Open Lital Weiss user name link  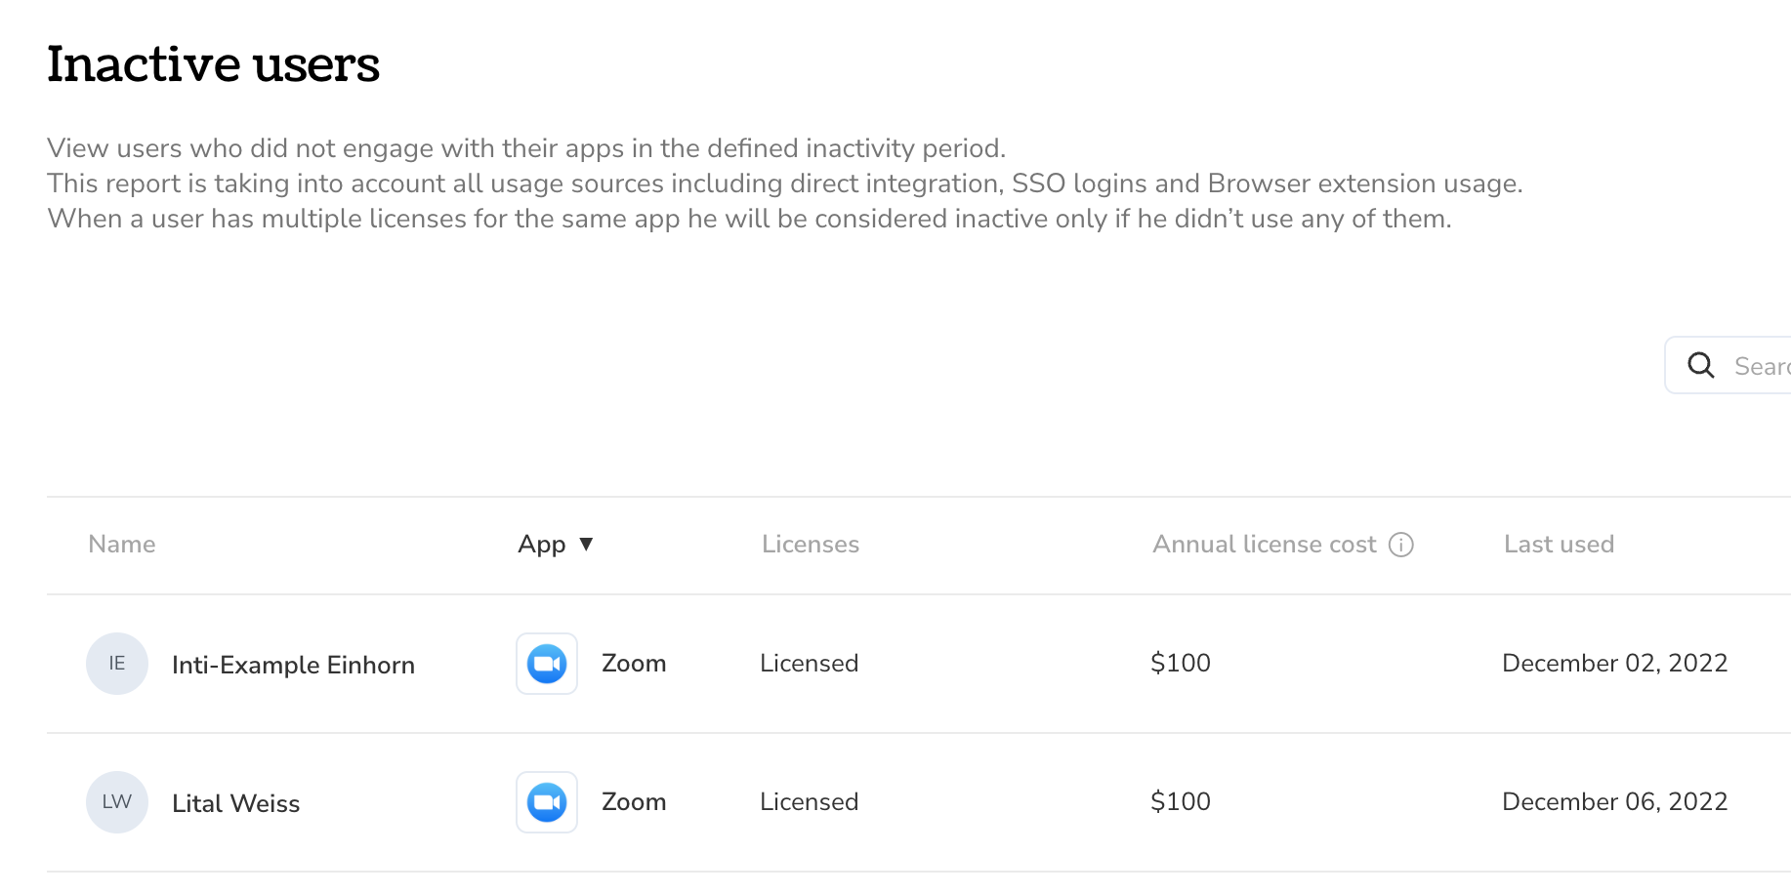tap(235, 803)
